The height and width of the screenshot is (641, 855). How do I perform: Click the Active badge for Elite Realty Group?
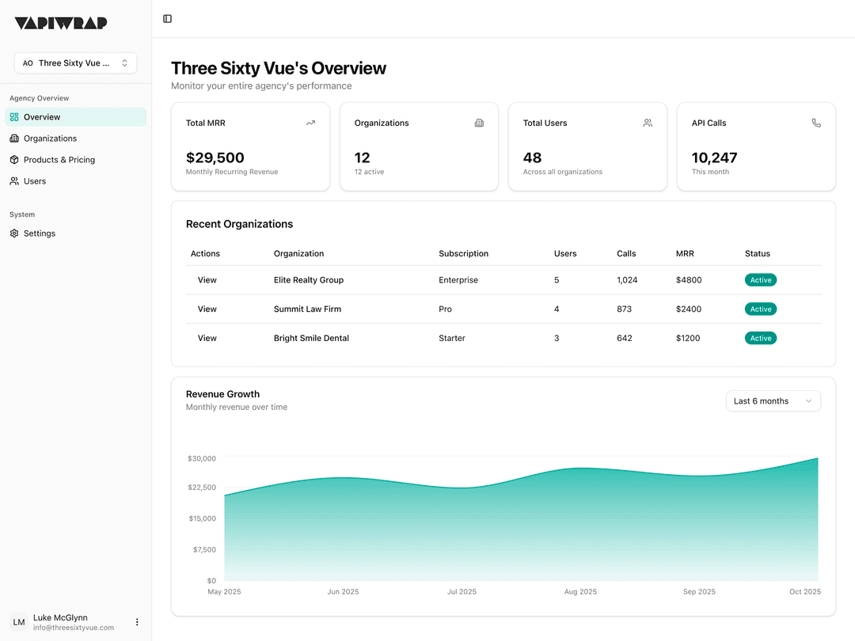(x=760, y=280)
